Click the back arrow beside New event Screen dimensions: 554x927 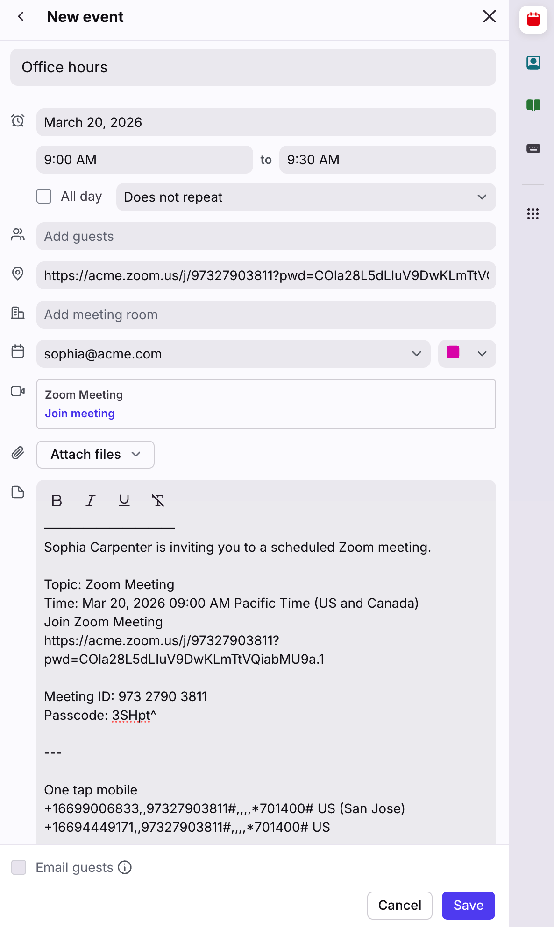coord(21,17)
